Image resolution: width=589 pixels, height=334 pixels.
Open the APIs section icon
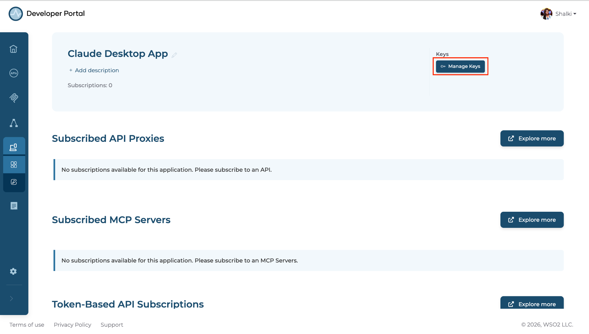pos(14,73)
